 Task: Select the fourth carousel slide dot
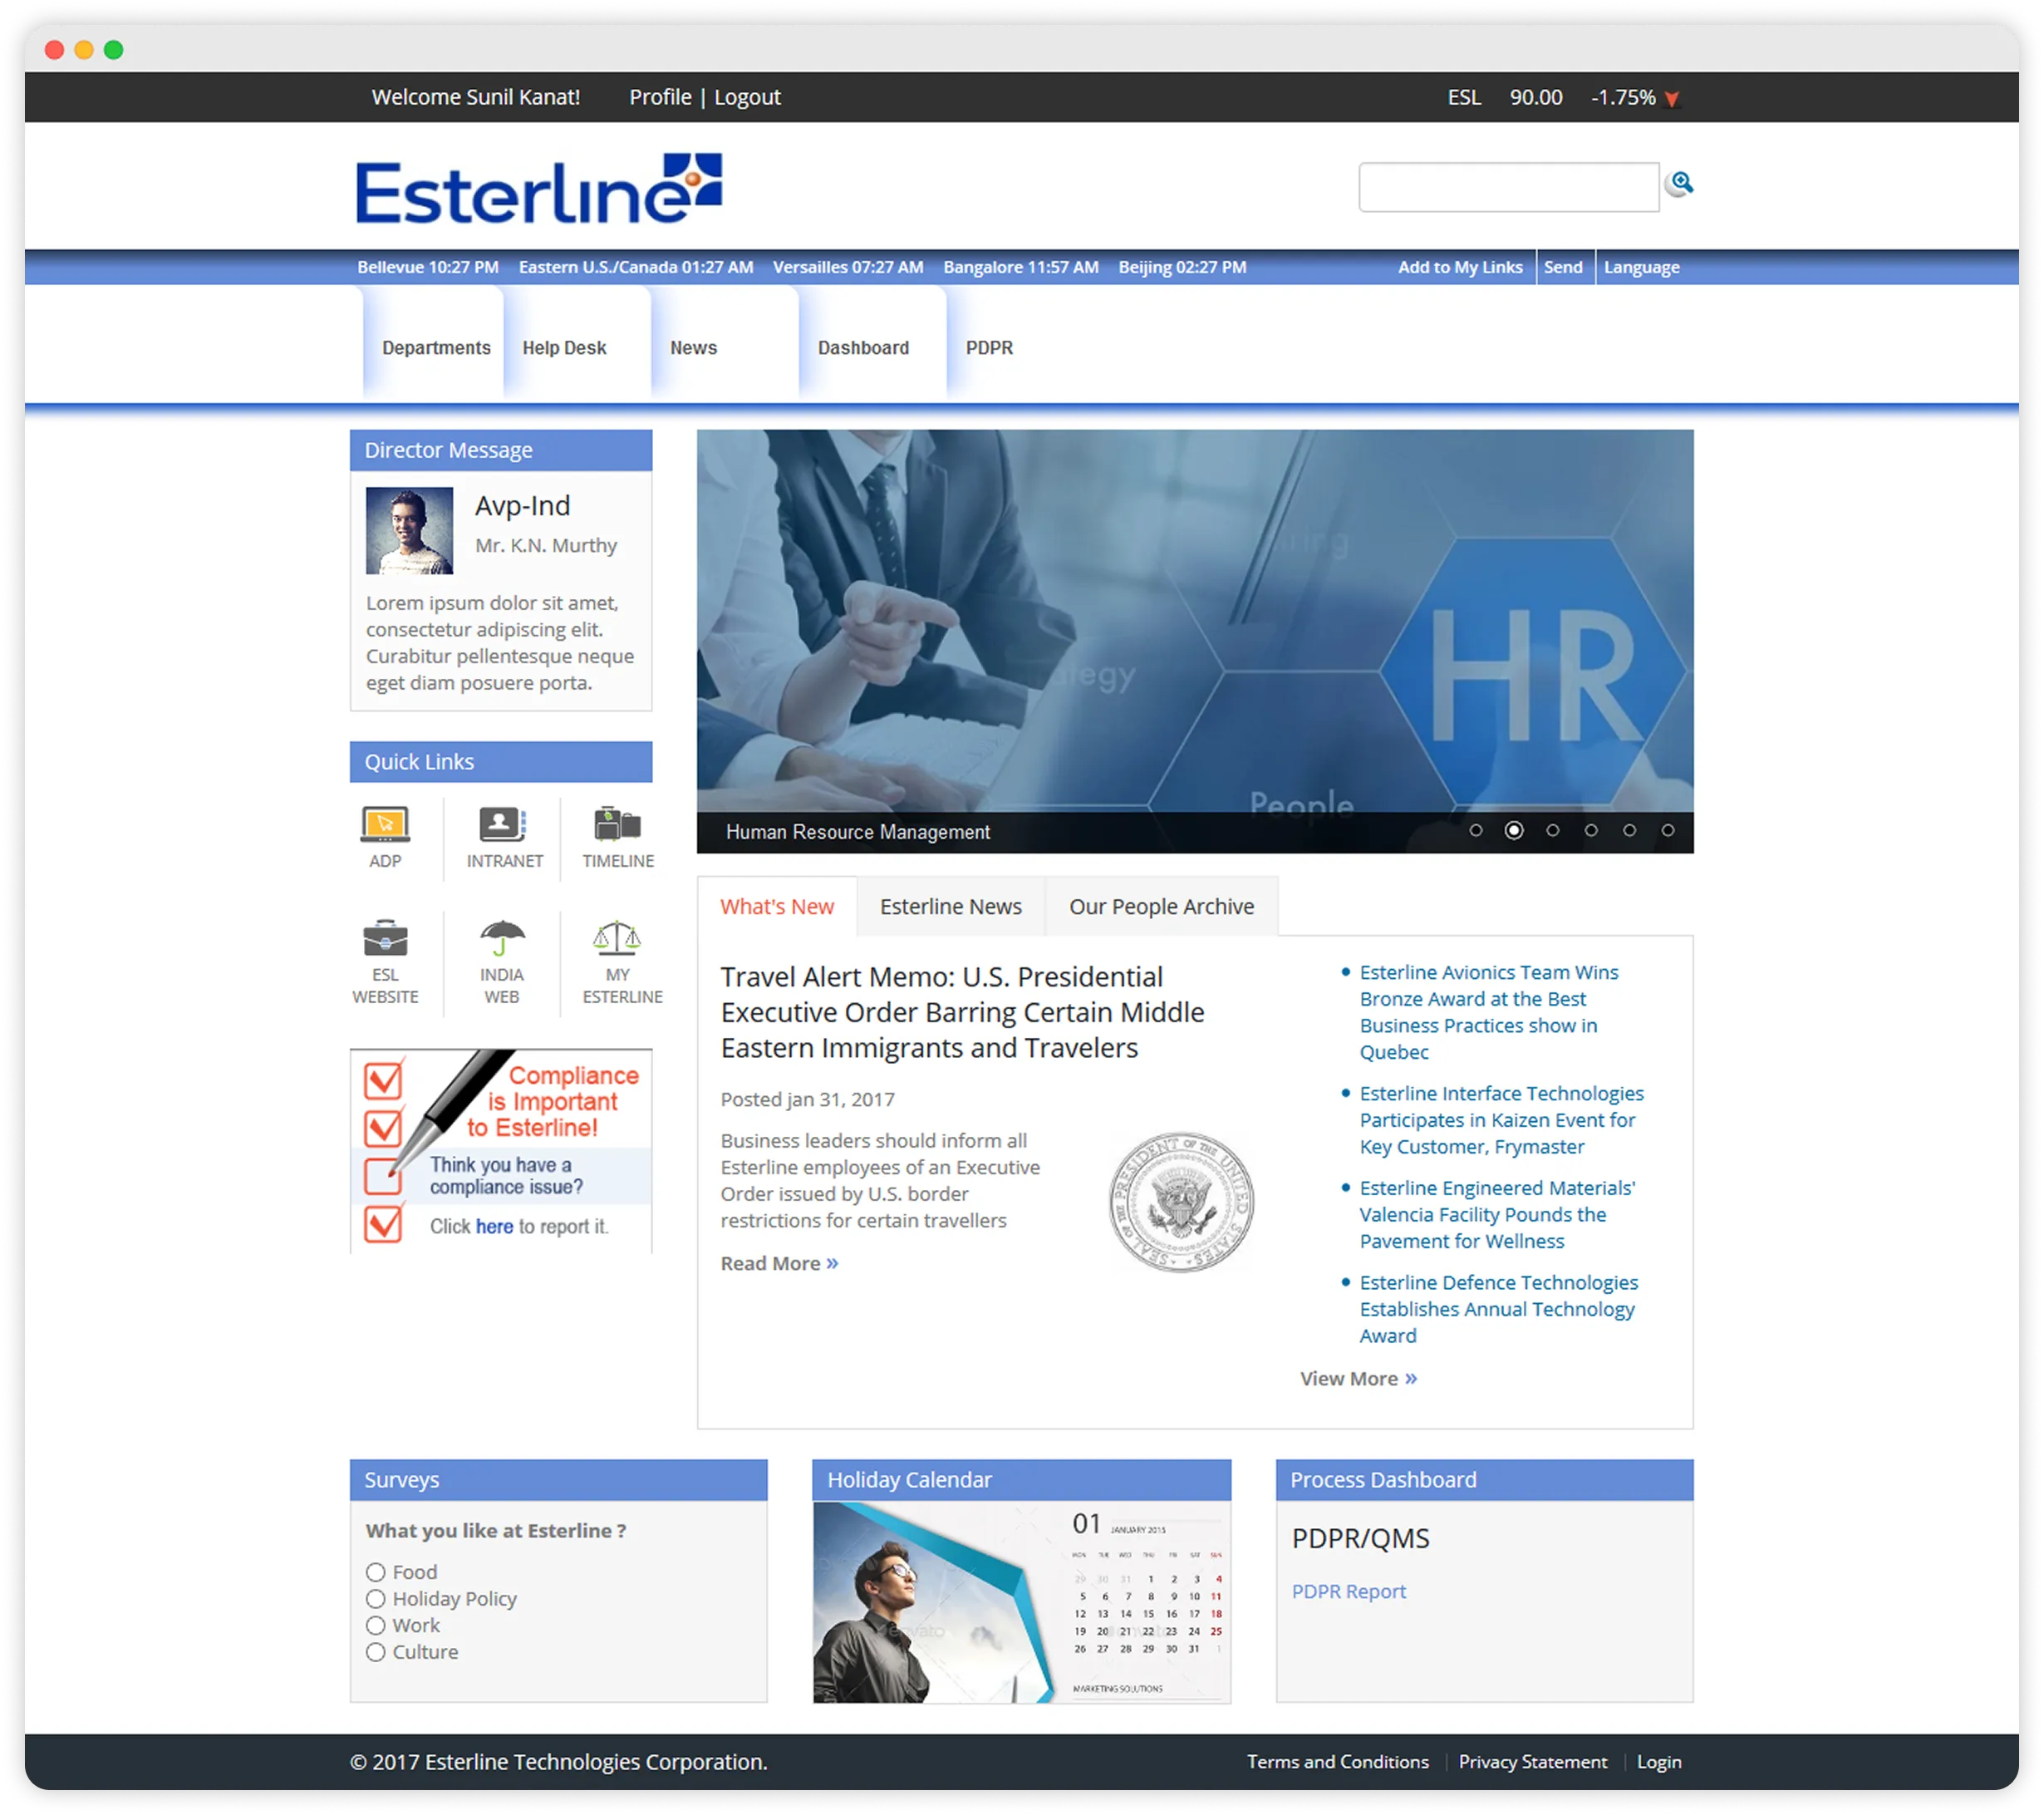(x=1591, y=831)
